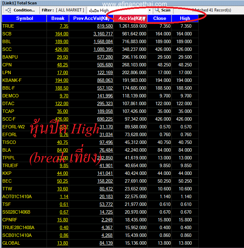Sort by High column header
The image size is (244, 248).
[x=185, y=18]
